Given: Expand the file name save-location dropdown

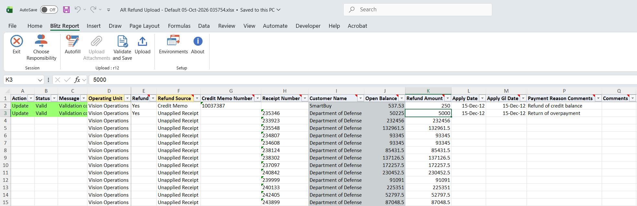Looking at the screenshot, I should point(279,10).
